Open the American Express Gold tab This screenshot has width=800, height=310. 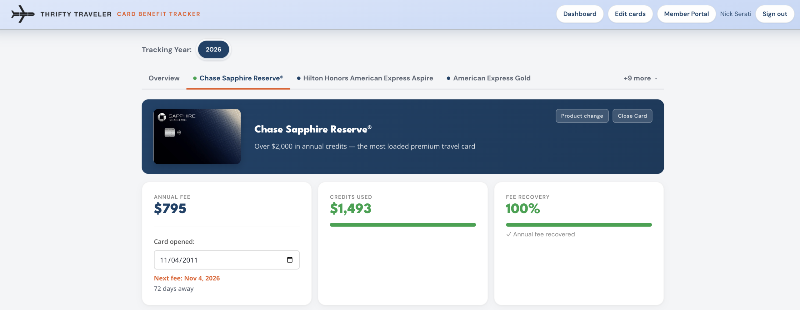click(x=489, y=78)
